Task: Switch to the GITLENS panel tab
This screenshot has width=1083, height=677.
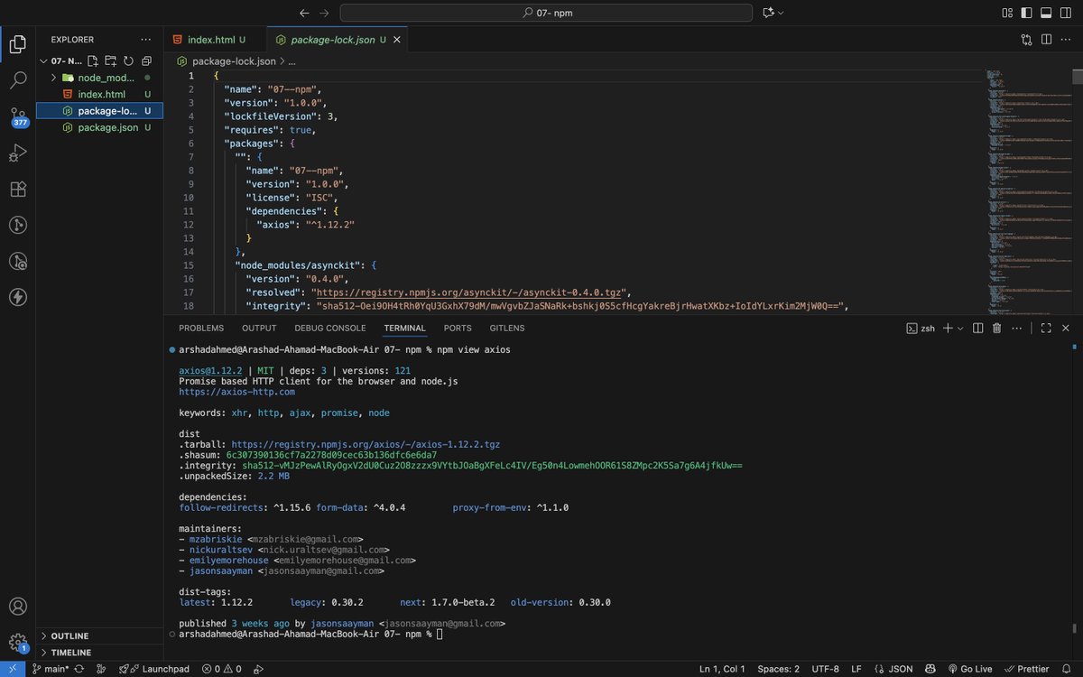Action: (x=506, y=329)
